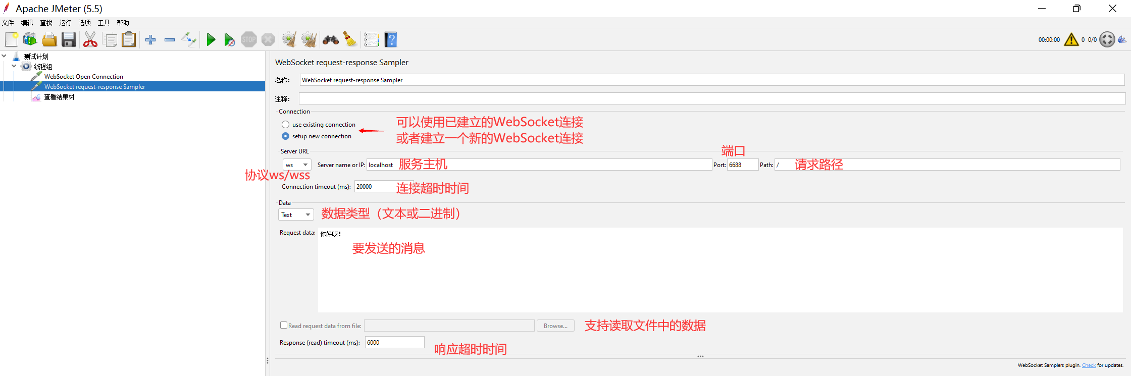Click the thread status circle icon
The image size is (1131, 376).
pos(1107,39)
